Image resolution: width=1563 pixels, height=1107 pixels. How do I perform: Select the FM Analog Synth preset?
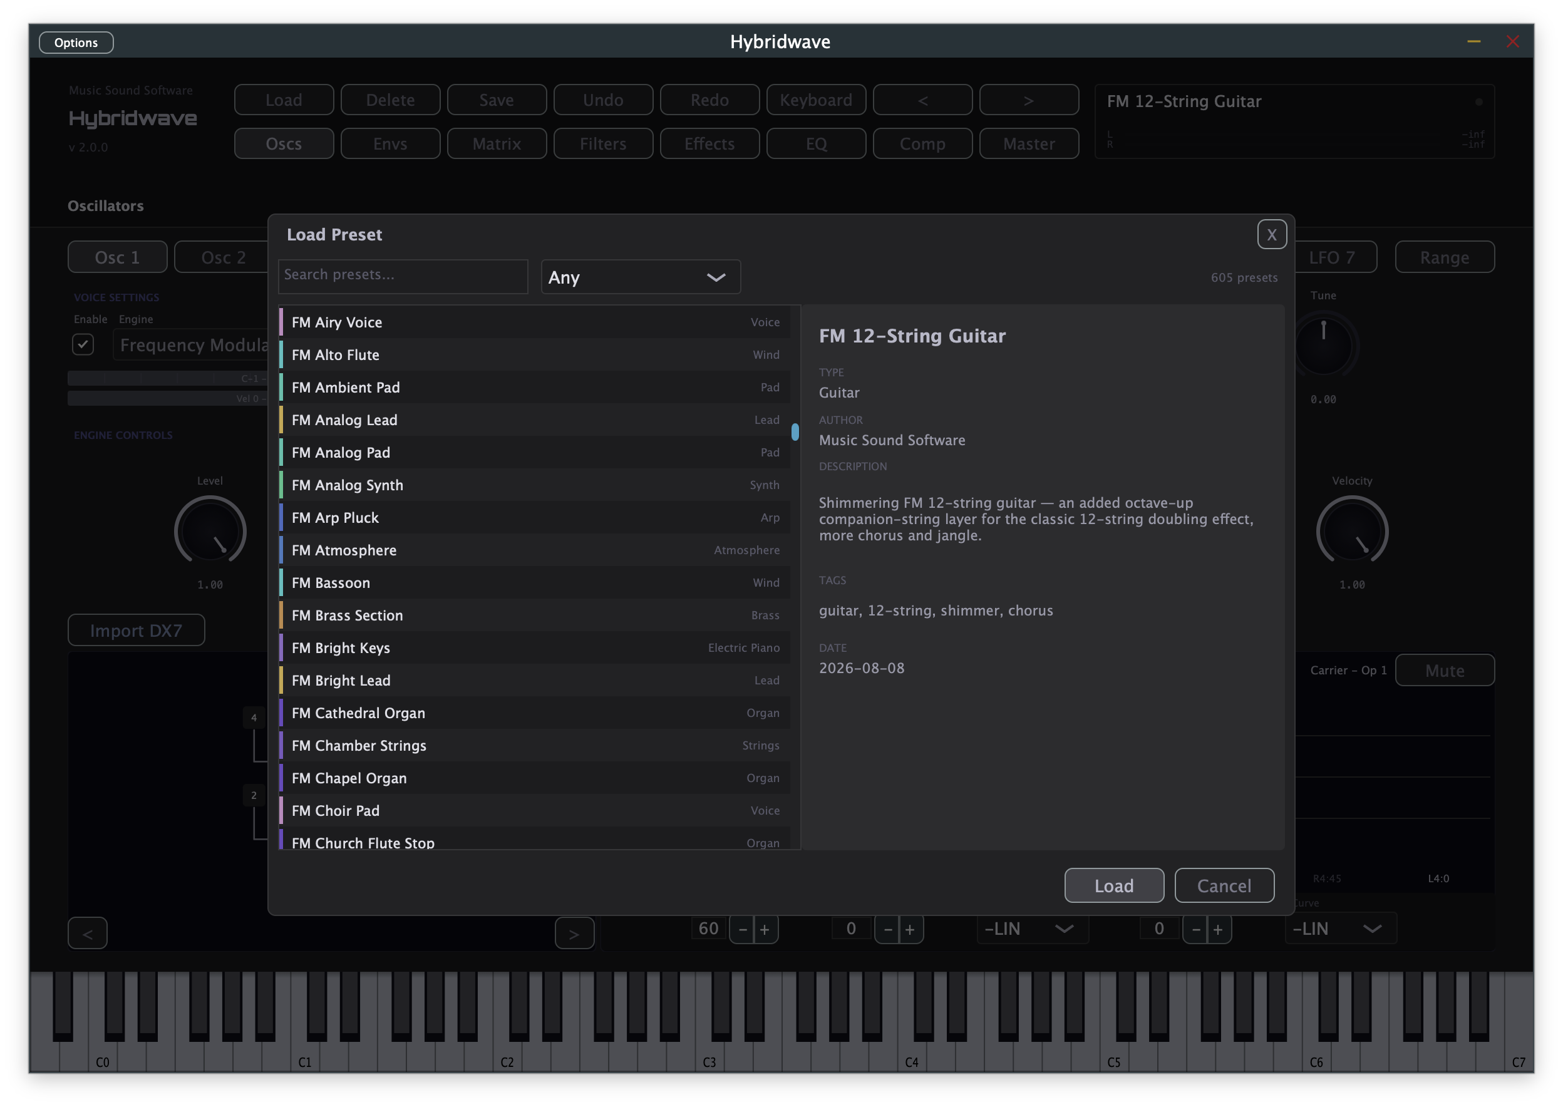(x=534, y=485)
